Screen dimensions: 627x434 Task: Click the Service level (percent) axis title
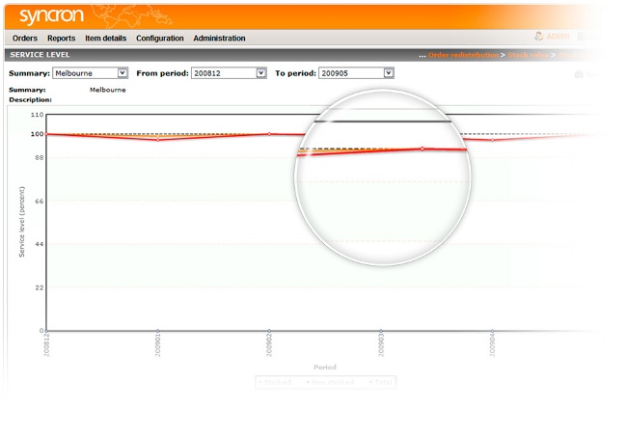click(21, 222)
